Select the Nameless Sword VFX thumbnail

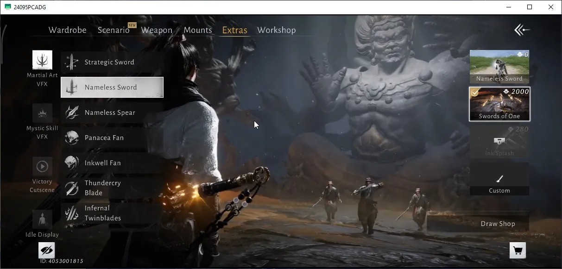(499, 67)
